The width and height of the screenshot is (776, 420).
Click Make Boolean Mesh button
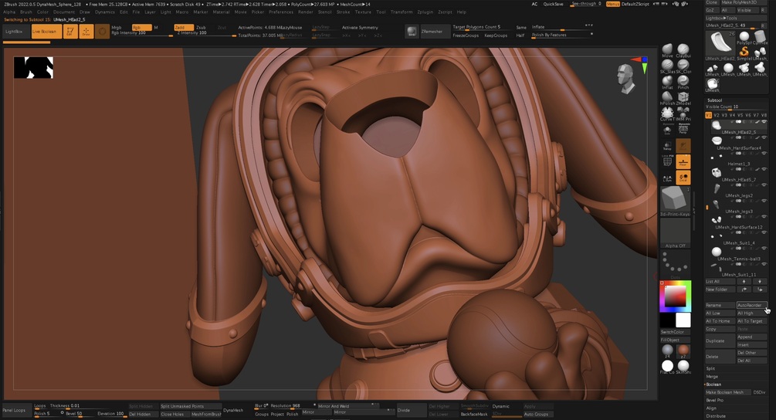point(728,392)
